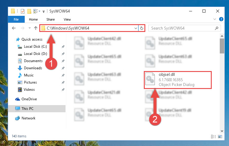Go up one folder level arrow
229x146 pixels.
pos(36,28)
